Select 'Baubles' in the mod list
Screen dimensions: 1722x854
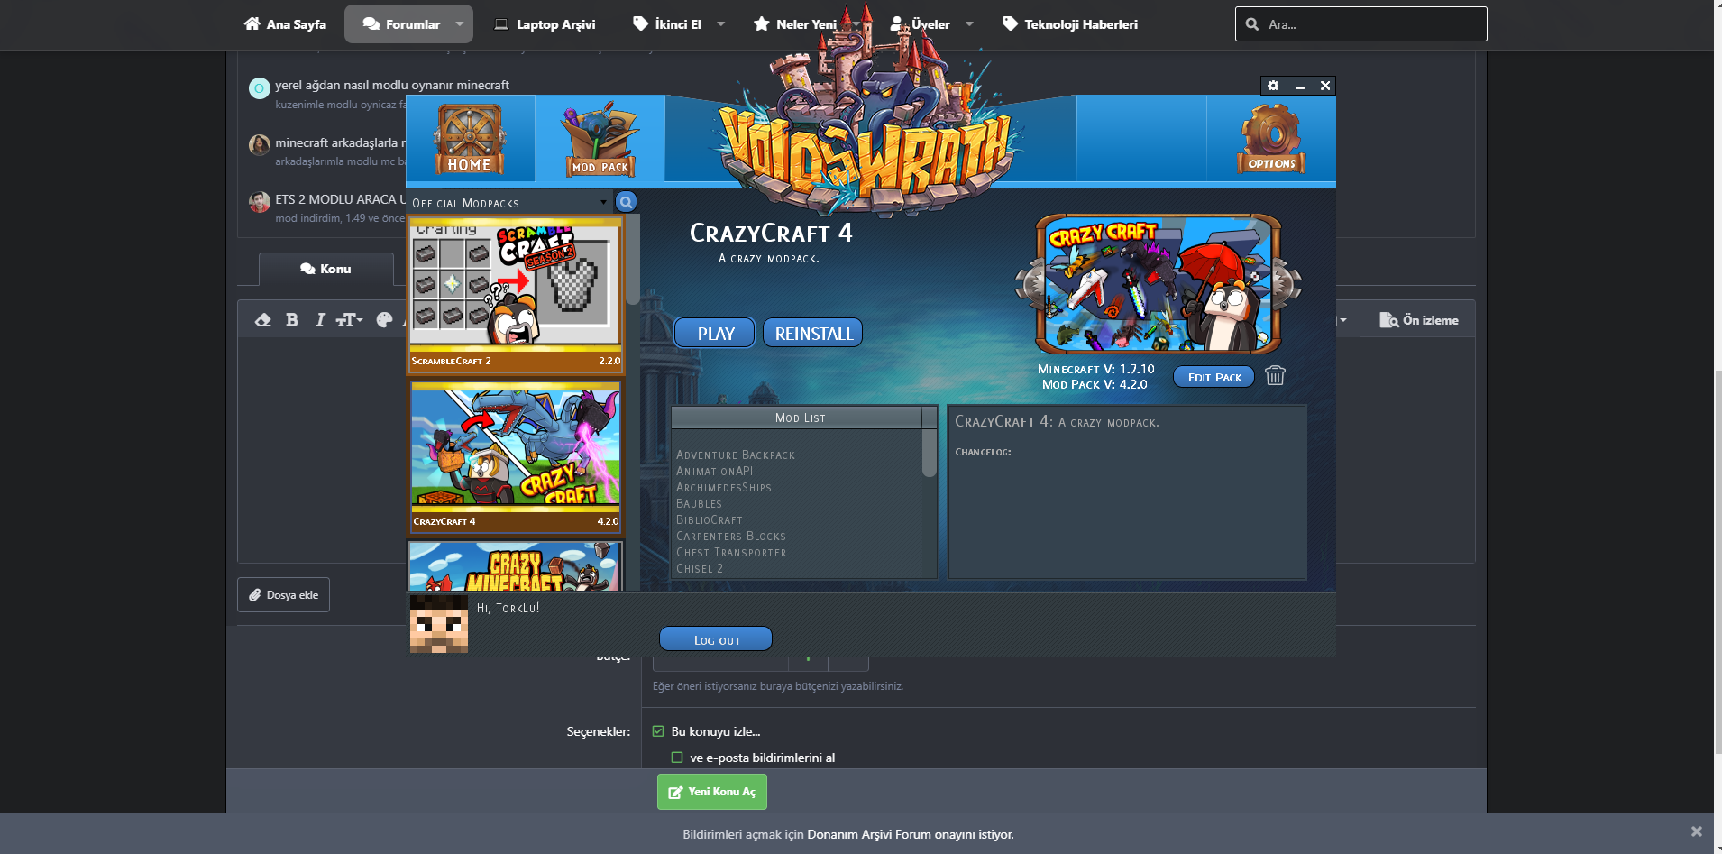[x=699, y=504]
